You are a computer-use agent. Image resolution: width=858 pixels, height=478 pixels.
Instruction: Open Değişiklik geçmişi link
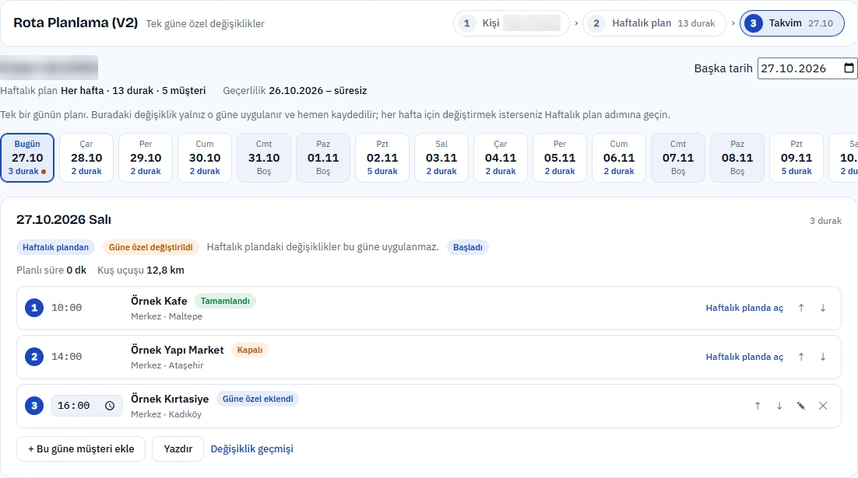(251, 449)
